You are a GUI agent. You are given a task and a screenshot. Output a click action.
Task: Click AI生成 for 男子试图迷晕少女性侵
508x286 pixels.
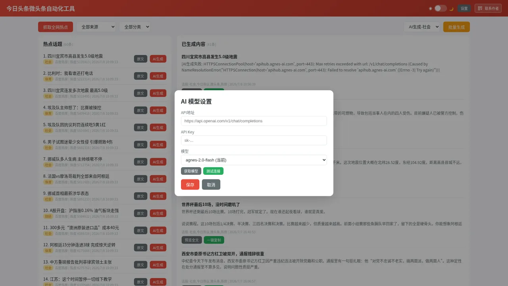click(158, 145)
